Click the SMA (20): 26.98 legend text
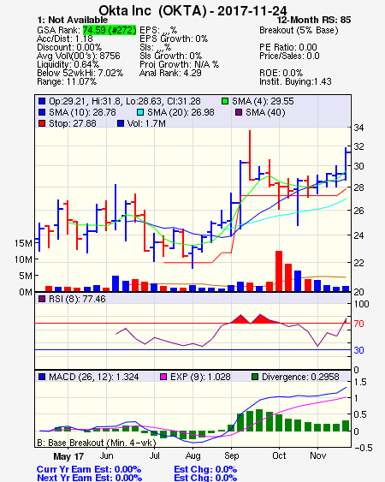This screenshot has height=482, width=385. coord(181,112)
